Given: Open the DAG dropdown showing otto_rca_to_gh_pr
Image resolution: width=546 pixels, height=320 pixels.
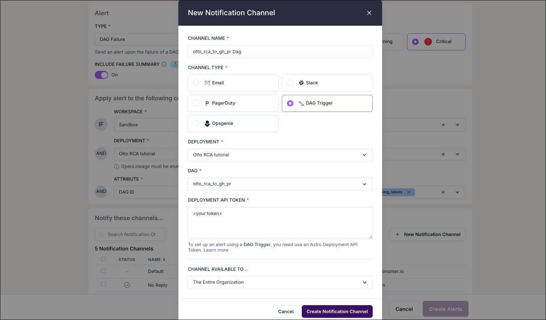Looking at the screenshot, I should 280,184.
